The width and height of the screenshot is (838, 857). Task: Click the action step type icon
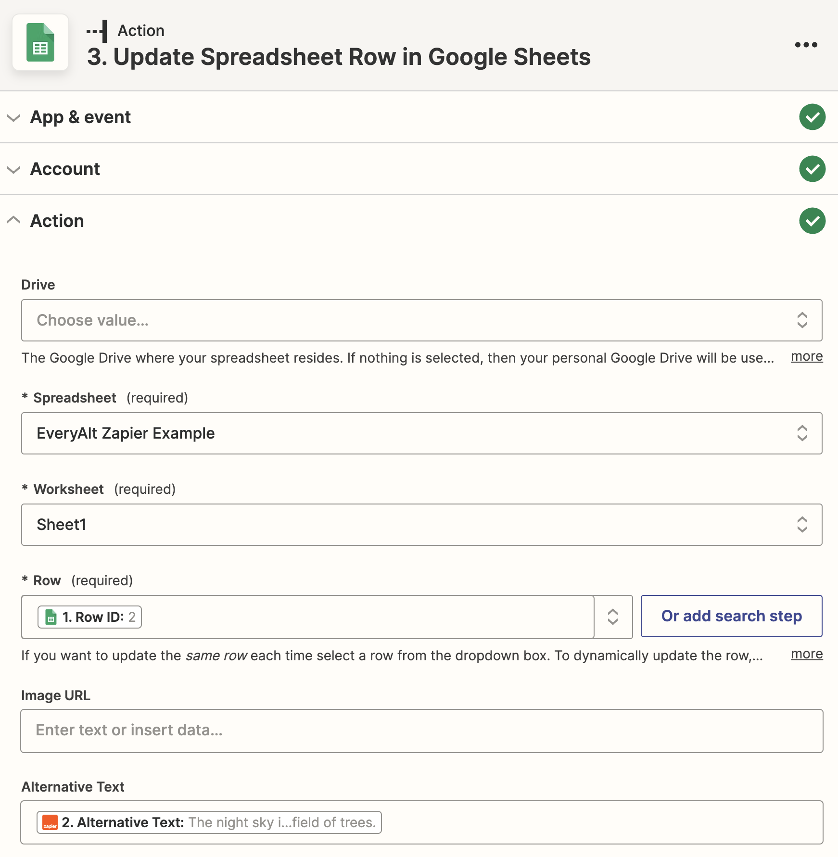(97, 31)
